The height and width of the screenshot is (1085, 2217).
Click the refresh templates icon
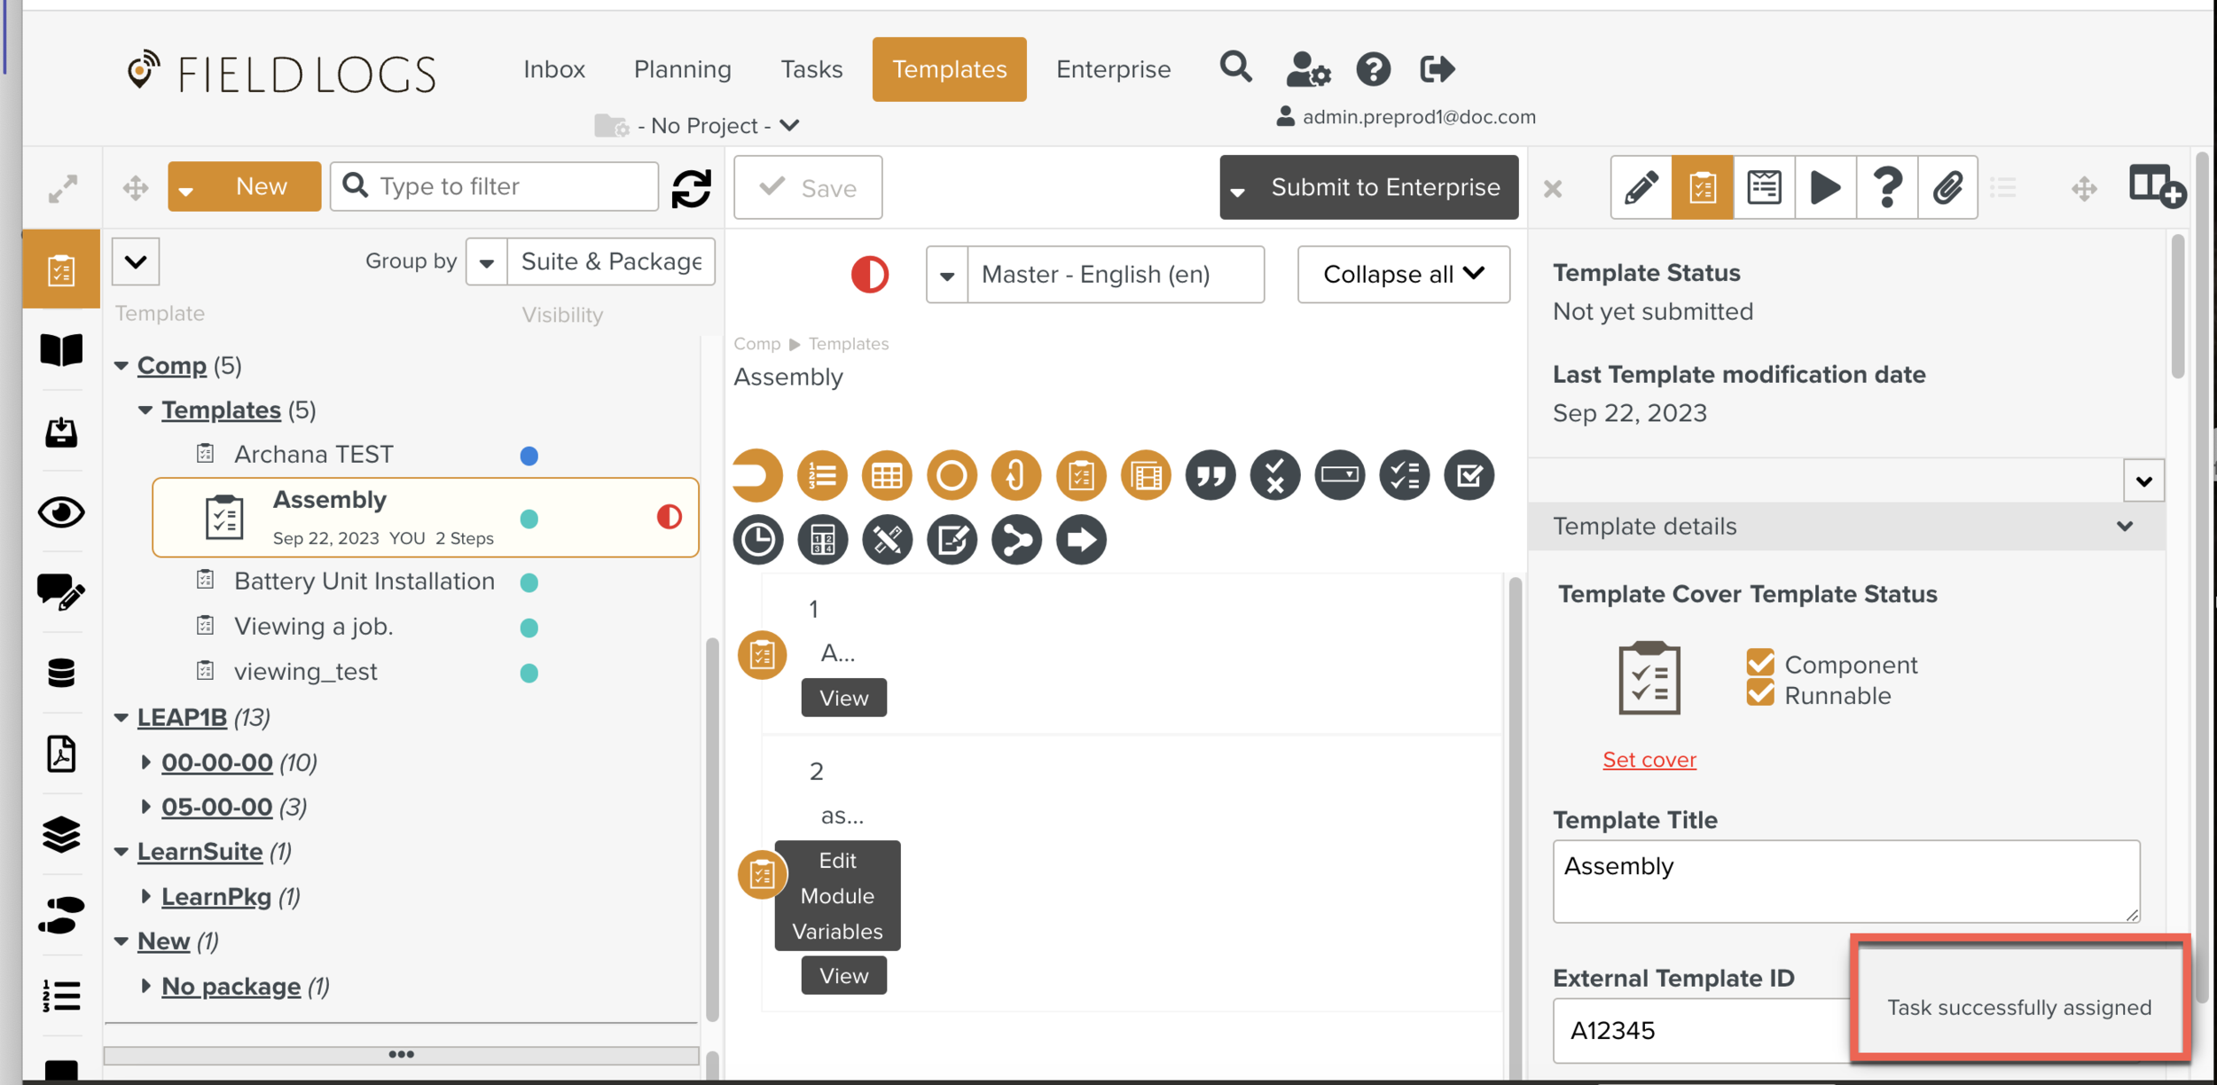click(x=691, y=188)
